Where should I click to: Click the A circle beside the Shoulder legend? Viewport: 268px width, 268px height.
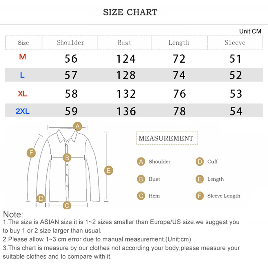[x=141, y=162]
